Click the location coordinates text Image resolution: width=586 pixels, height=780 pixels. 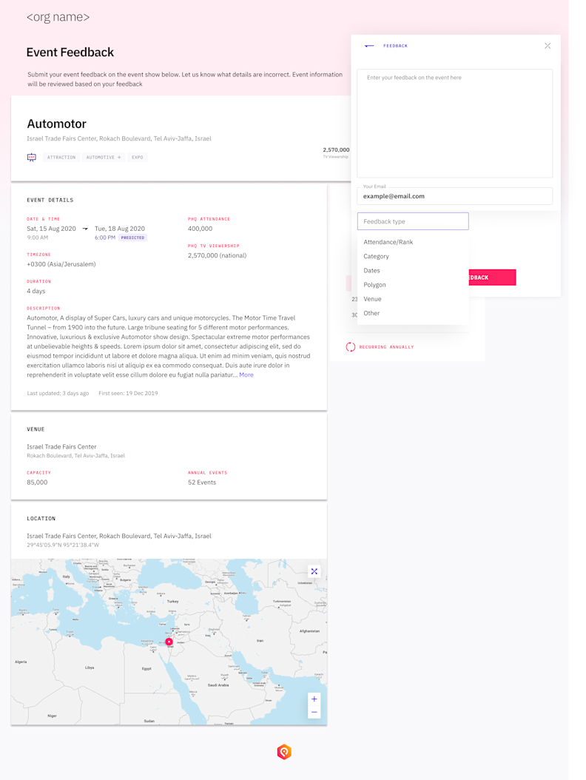coord(63,545)
